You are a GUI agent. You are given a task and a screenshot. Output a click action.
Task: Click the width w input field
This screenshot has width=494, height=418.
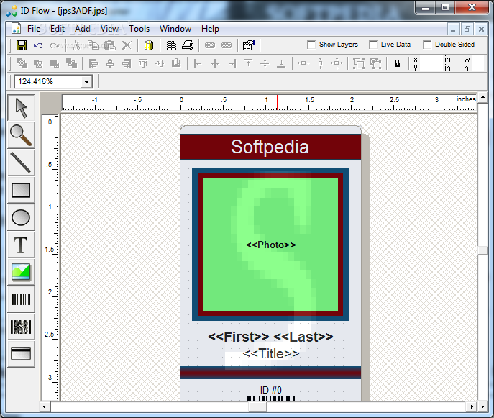click(477, 59)
